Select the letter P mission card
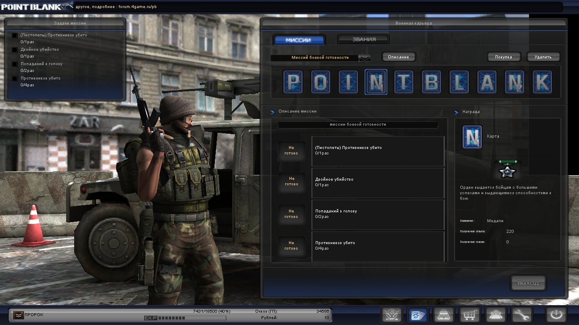The width and height of the screenshot is (579, 325). (293, 82)
